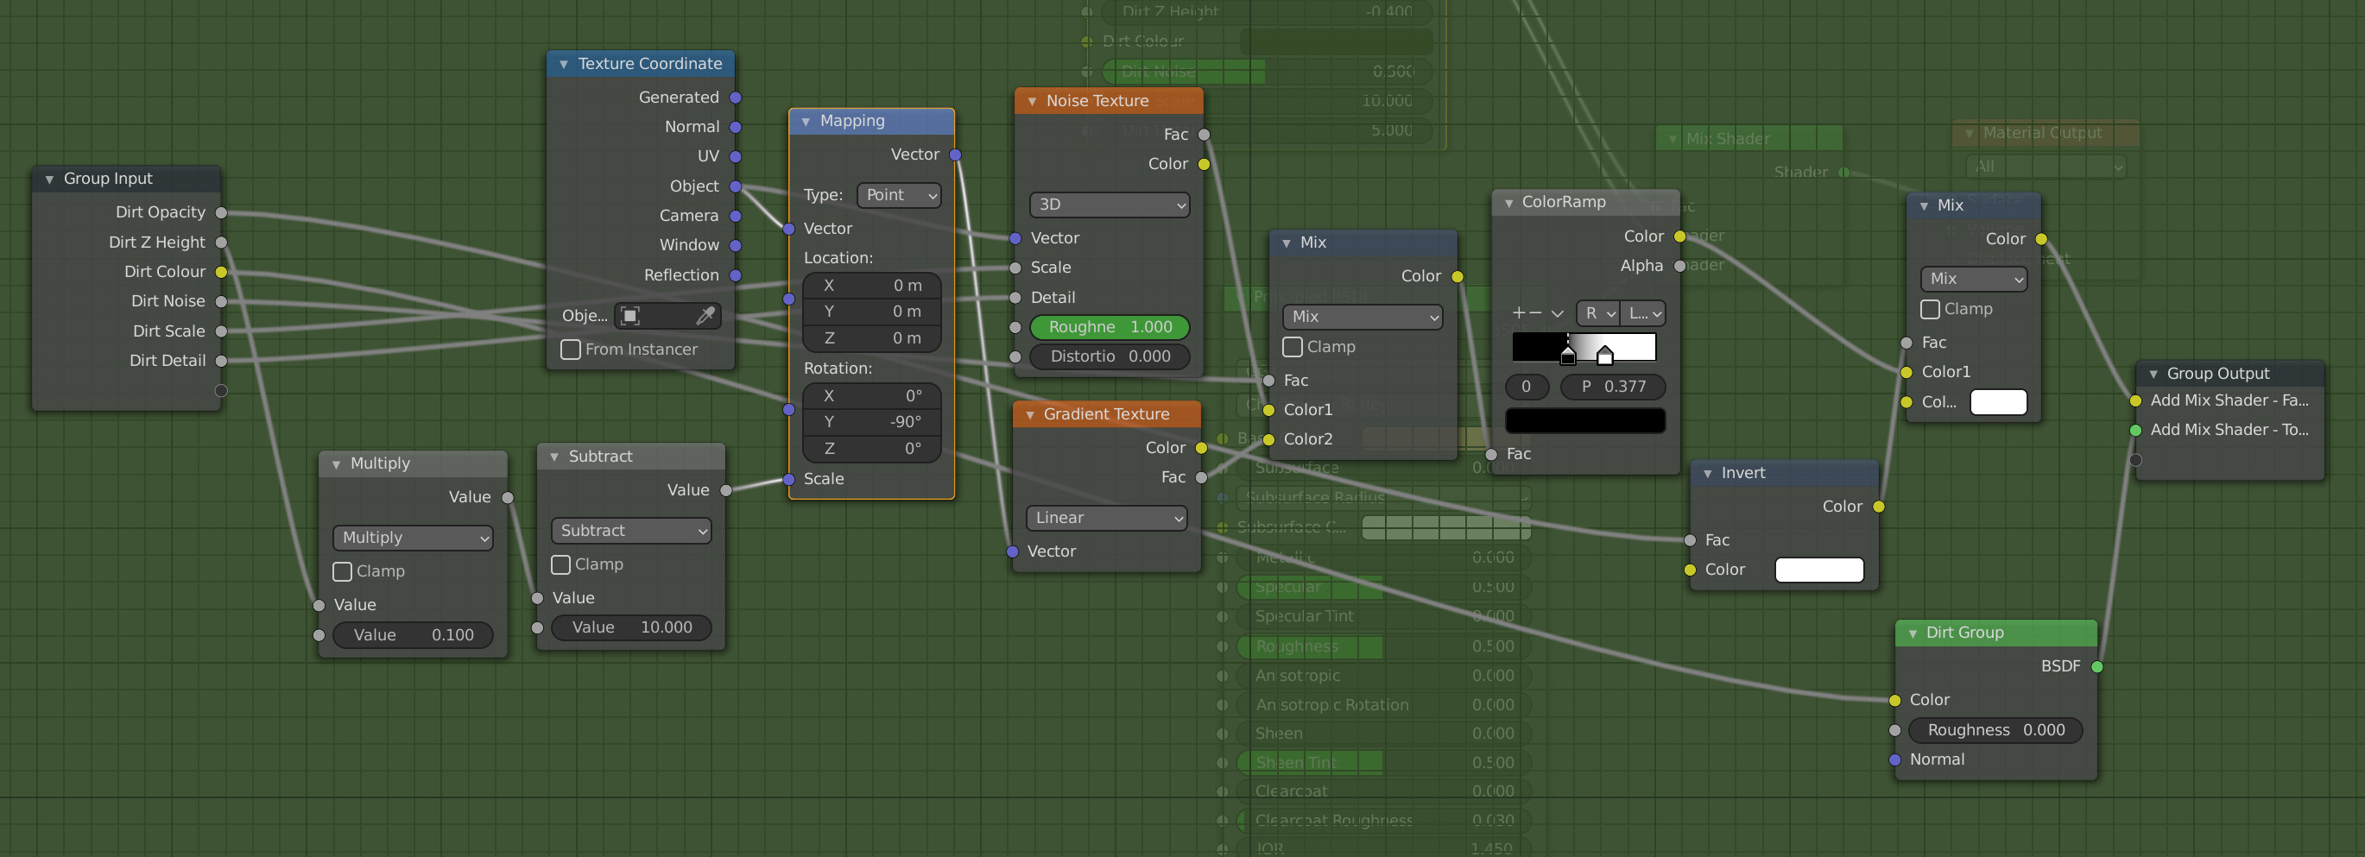Click the ColorRamp Alpha output socket
The height and width of the screenshot is (857, 2365).
(1679, 266)
